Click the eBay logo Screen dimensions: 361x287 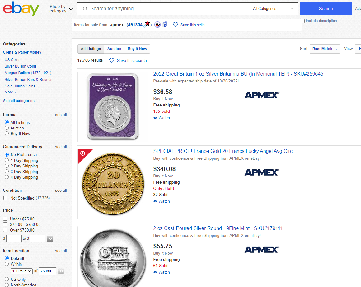pos(21,9)
